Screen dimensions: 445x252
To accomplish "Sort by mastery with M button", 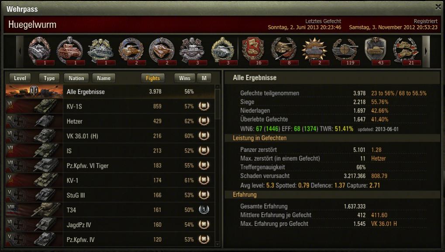I will pyautogui.click(x=204, y=78).
